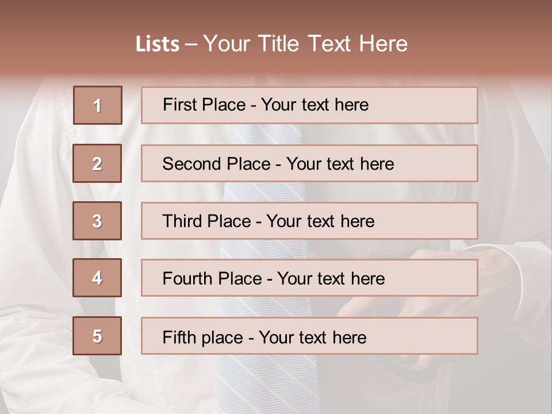552x414 pixels.
Task: Click the bold word 'Lists' in the title
Action: coord(158,44)
